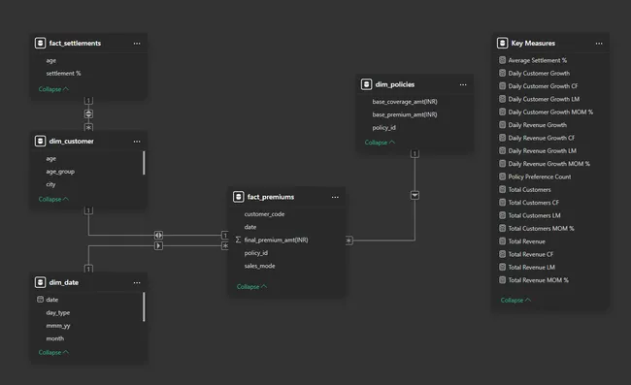Click the dim_date field list scrollbar

click(x=144, y=306)
